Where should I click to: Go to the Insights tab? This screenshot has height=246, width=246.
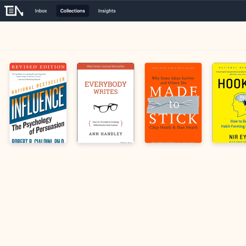pyautogui.click(x=107, y=11)
